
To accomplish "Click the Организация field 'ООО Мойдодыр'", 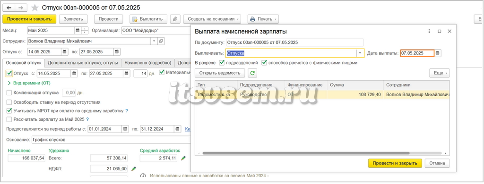I will (156, 31).
